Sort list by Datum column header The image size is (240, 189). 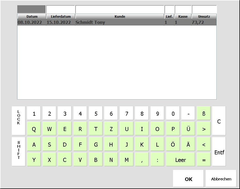[32, 16]
